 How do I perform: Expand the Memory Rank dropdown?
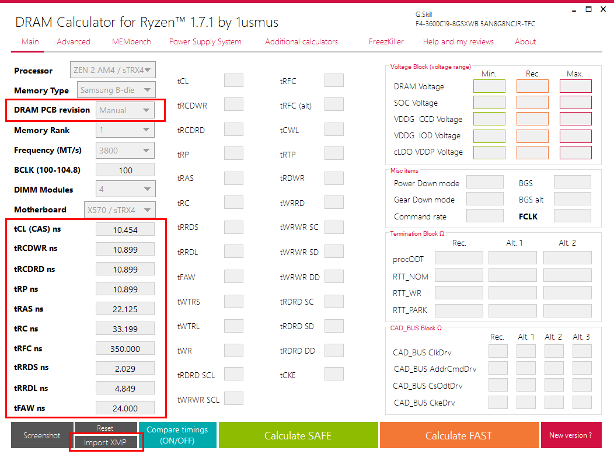[125, 130]
